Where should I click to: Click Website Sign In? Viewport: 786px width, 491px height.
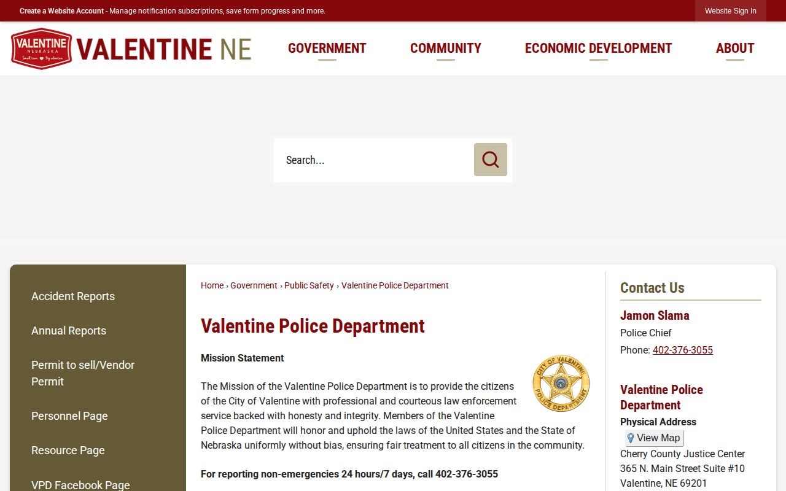(731, 11)
